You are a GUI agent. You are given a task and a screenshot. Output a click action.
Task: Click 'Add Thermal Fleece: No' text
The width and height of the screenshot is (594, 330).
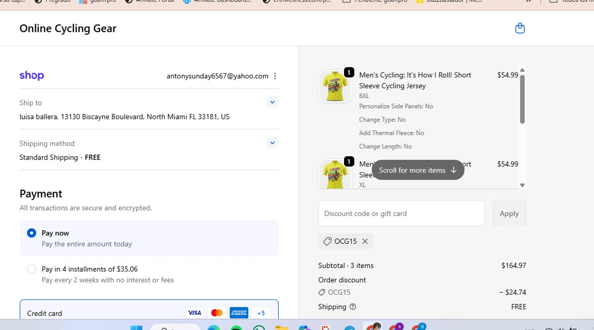392,133
